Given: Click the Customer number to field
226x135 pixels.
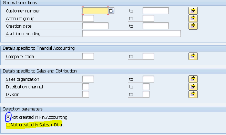Looking at the screenshot, I should pyautogui.click(x=156, y=11).
